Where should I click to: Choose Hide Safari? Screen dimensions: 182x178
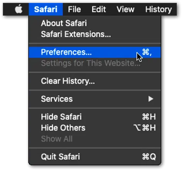[95, 117]
